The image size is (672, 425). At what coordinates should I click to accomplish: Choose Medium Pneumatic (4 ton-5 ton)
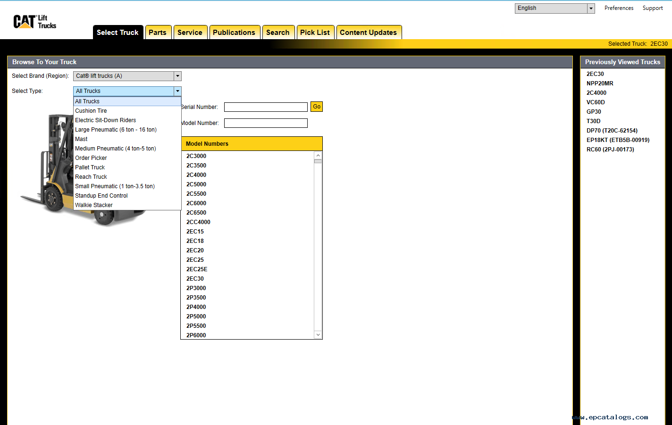coord(127,149)
